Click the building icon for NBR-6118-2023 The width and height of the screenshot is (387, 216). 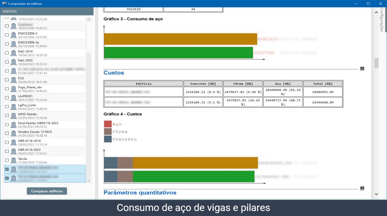click(x=13, y=151)
